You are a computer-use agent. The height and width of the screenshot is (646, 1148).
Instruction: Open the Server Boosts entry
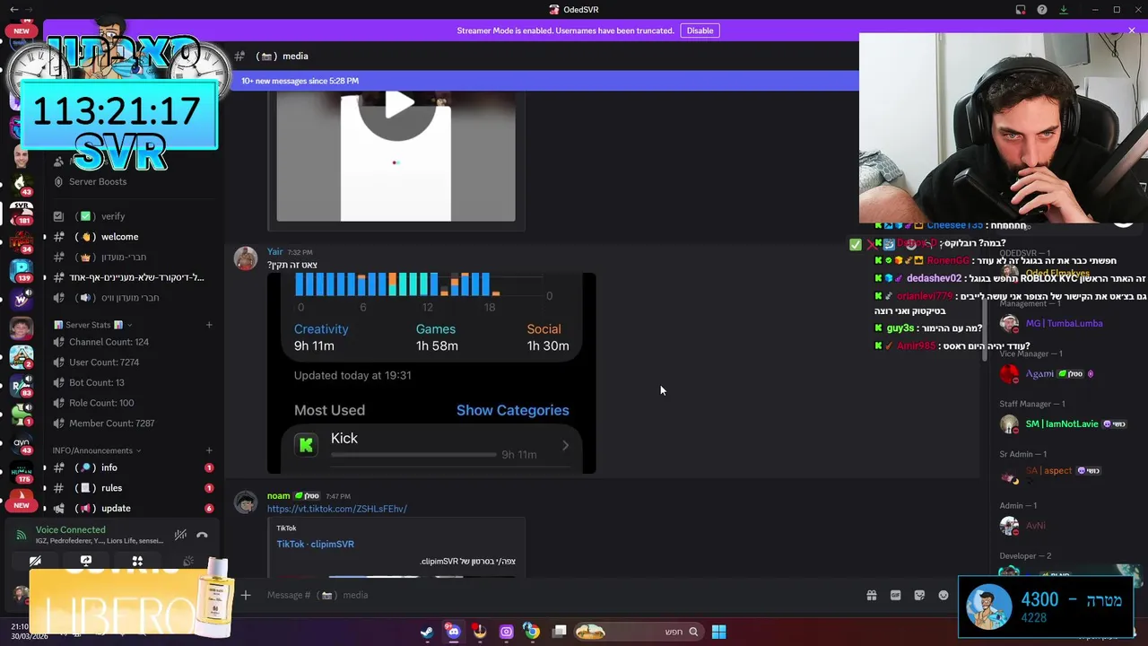[98, 181]
